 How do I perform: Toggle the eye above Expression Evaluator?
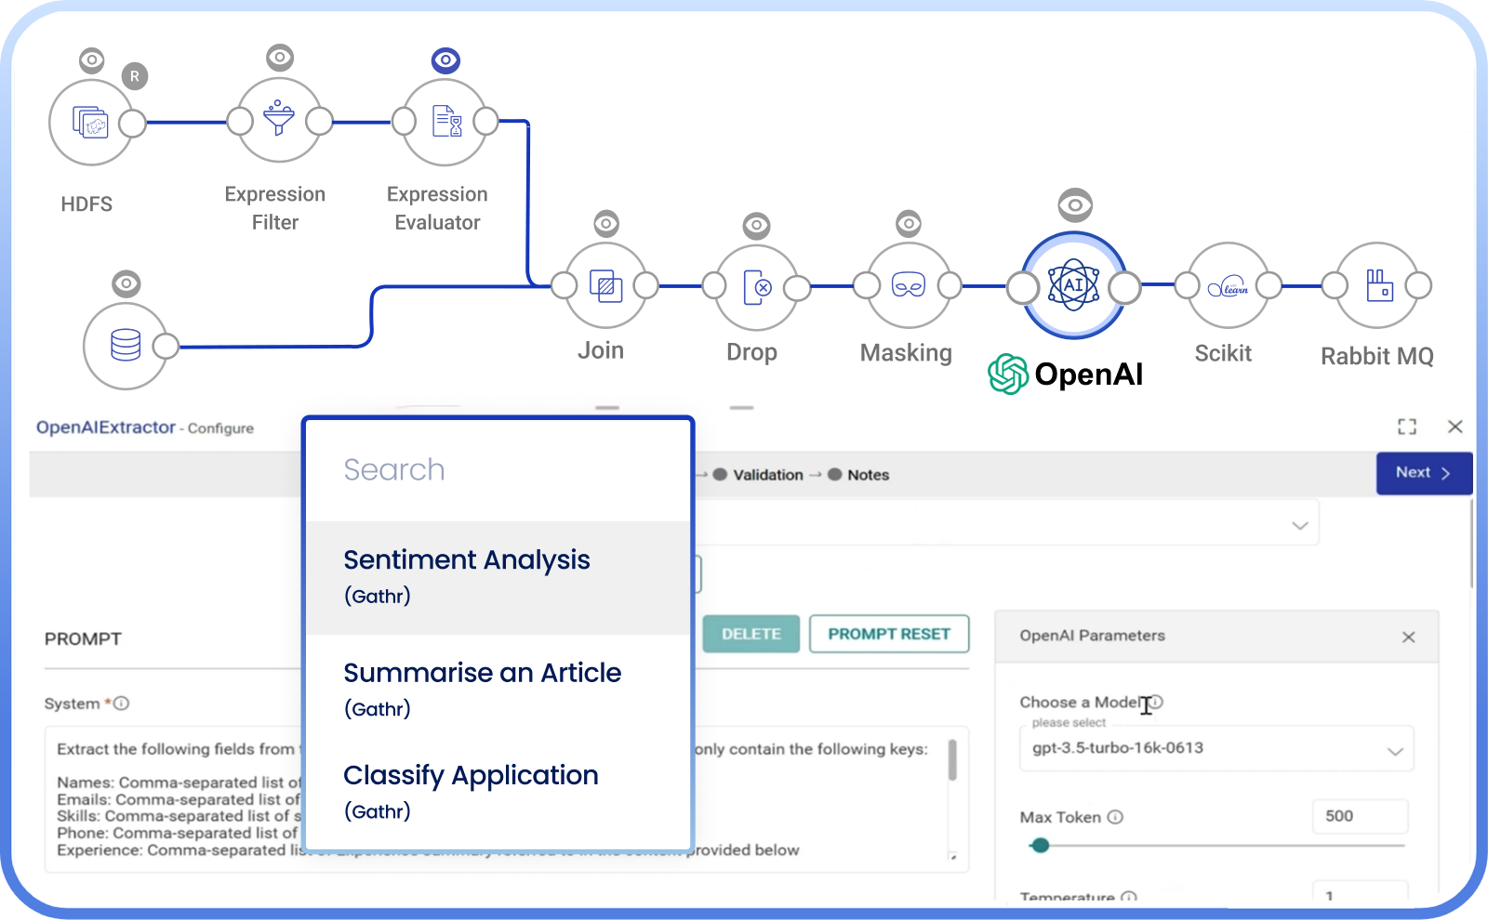(445, 61)
